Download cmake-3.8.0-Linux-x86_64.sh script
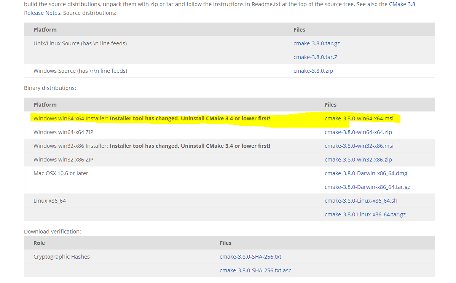Screen dimensions: 456x283 tap(361, 201)
